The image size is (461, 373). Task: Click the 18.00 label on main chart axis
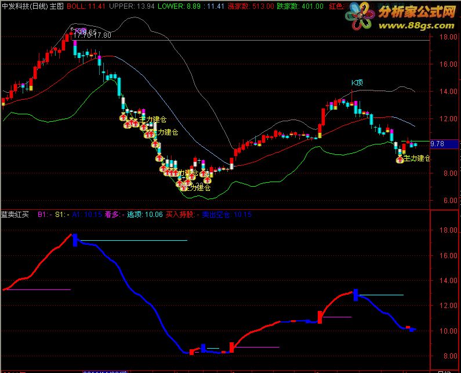[448, 37]
